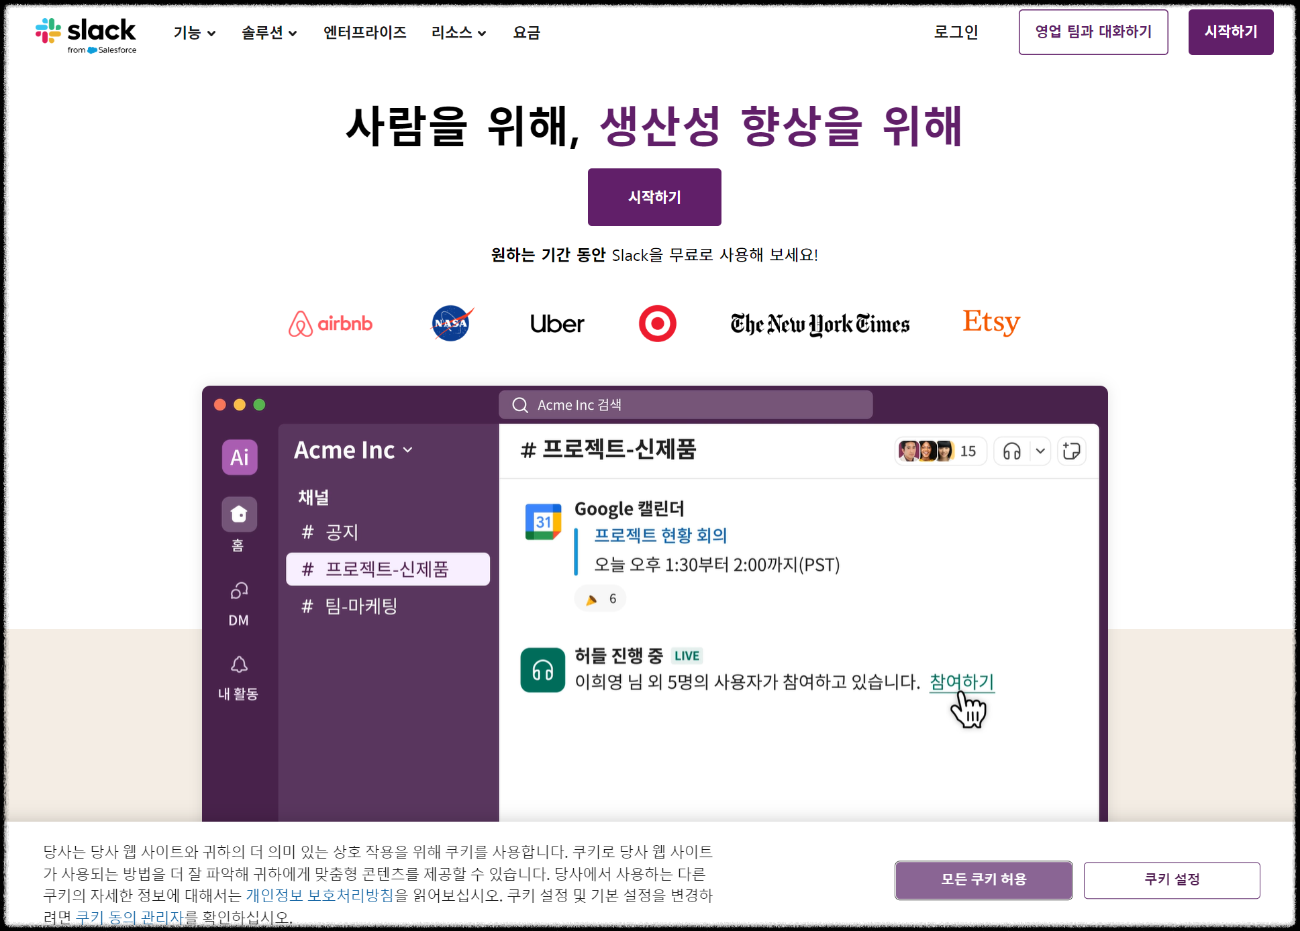Click the 참여하기 link to join huddle
The image size is (1300, 931).
pos(961,683)
